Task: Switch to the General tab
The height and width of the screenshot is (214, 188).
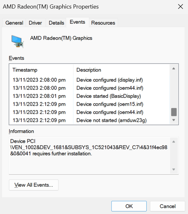Action: point(14,23)
